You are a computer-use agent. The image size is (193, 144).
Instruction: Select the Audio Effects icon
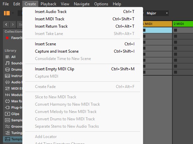click(7, 82)
